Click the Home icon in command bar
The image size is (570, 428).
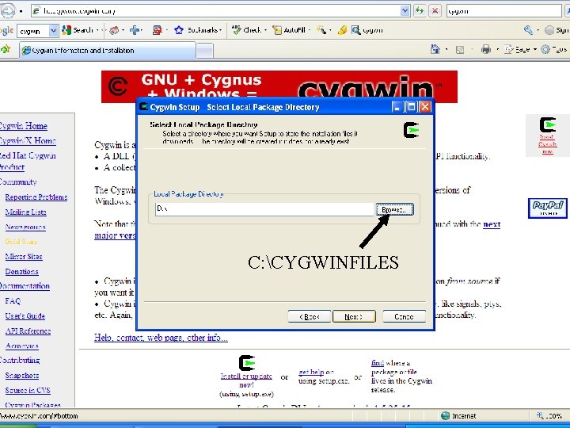(x=435, y=49)
